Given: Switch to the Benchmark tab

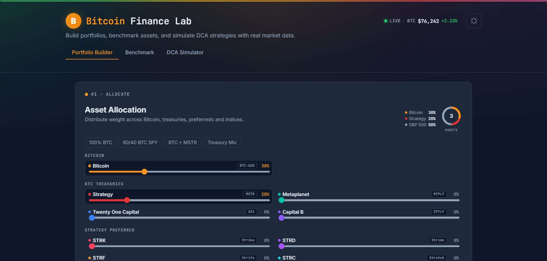Looking at the screenshot, I should pos(140,52).
